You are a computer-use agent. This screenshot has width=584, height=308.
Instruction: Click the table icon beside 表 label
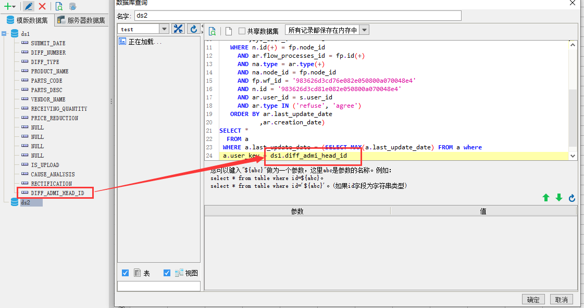[138, 273]
